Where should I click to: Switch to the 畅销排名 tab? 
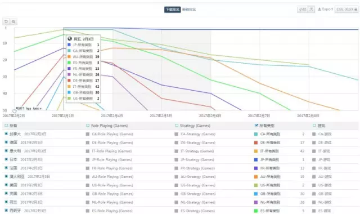[189, 10]
